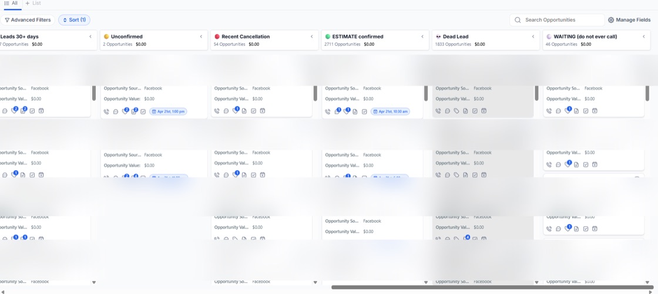Open notes icon on top Unconfirmed card
The width and height of the screenshot is (658, 294).
[134, 111]
